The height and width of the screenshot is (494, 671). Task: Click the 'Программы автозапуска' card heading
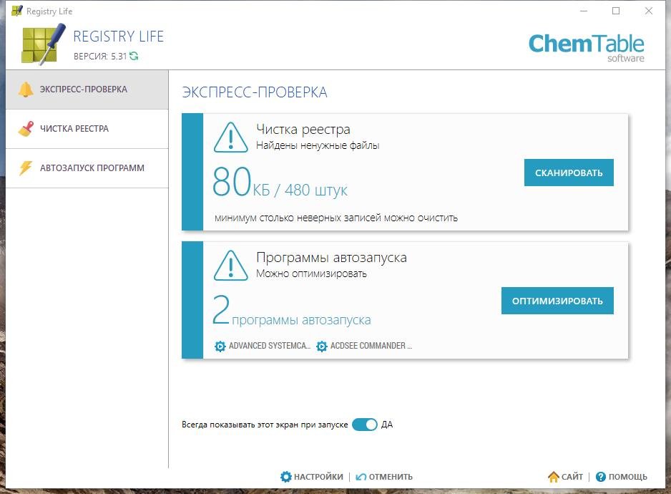[331, 257]
